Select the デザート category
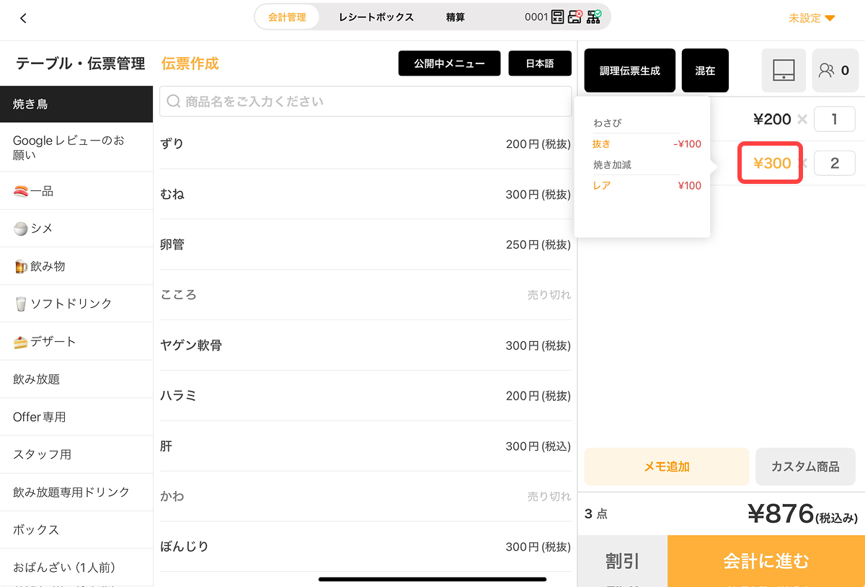This screenshot has height=587, width=865. coord(76,341)
